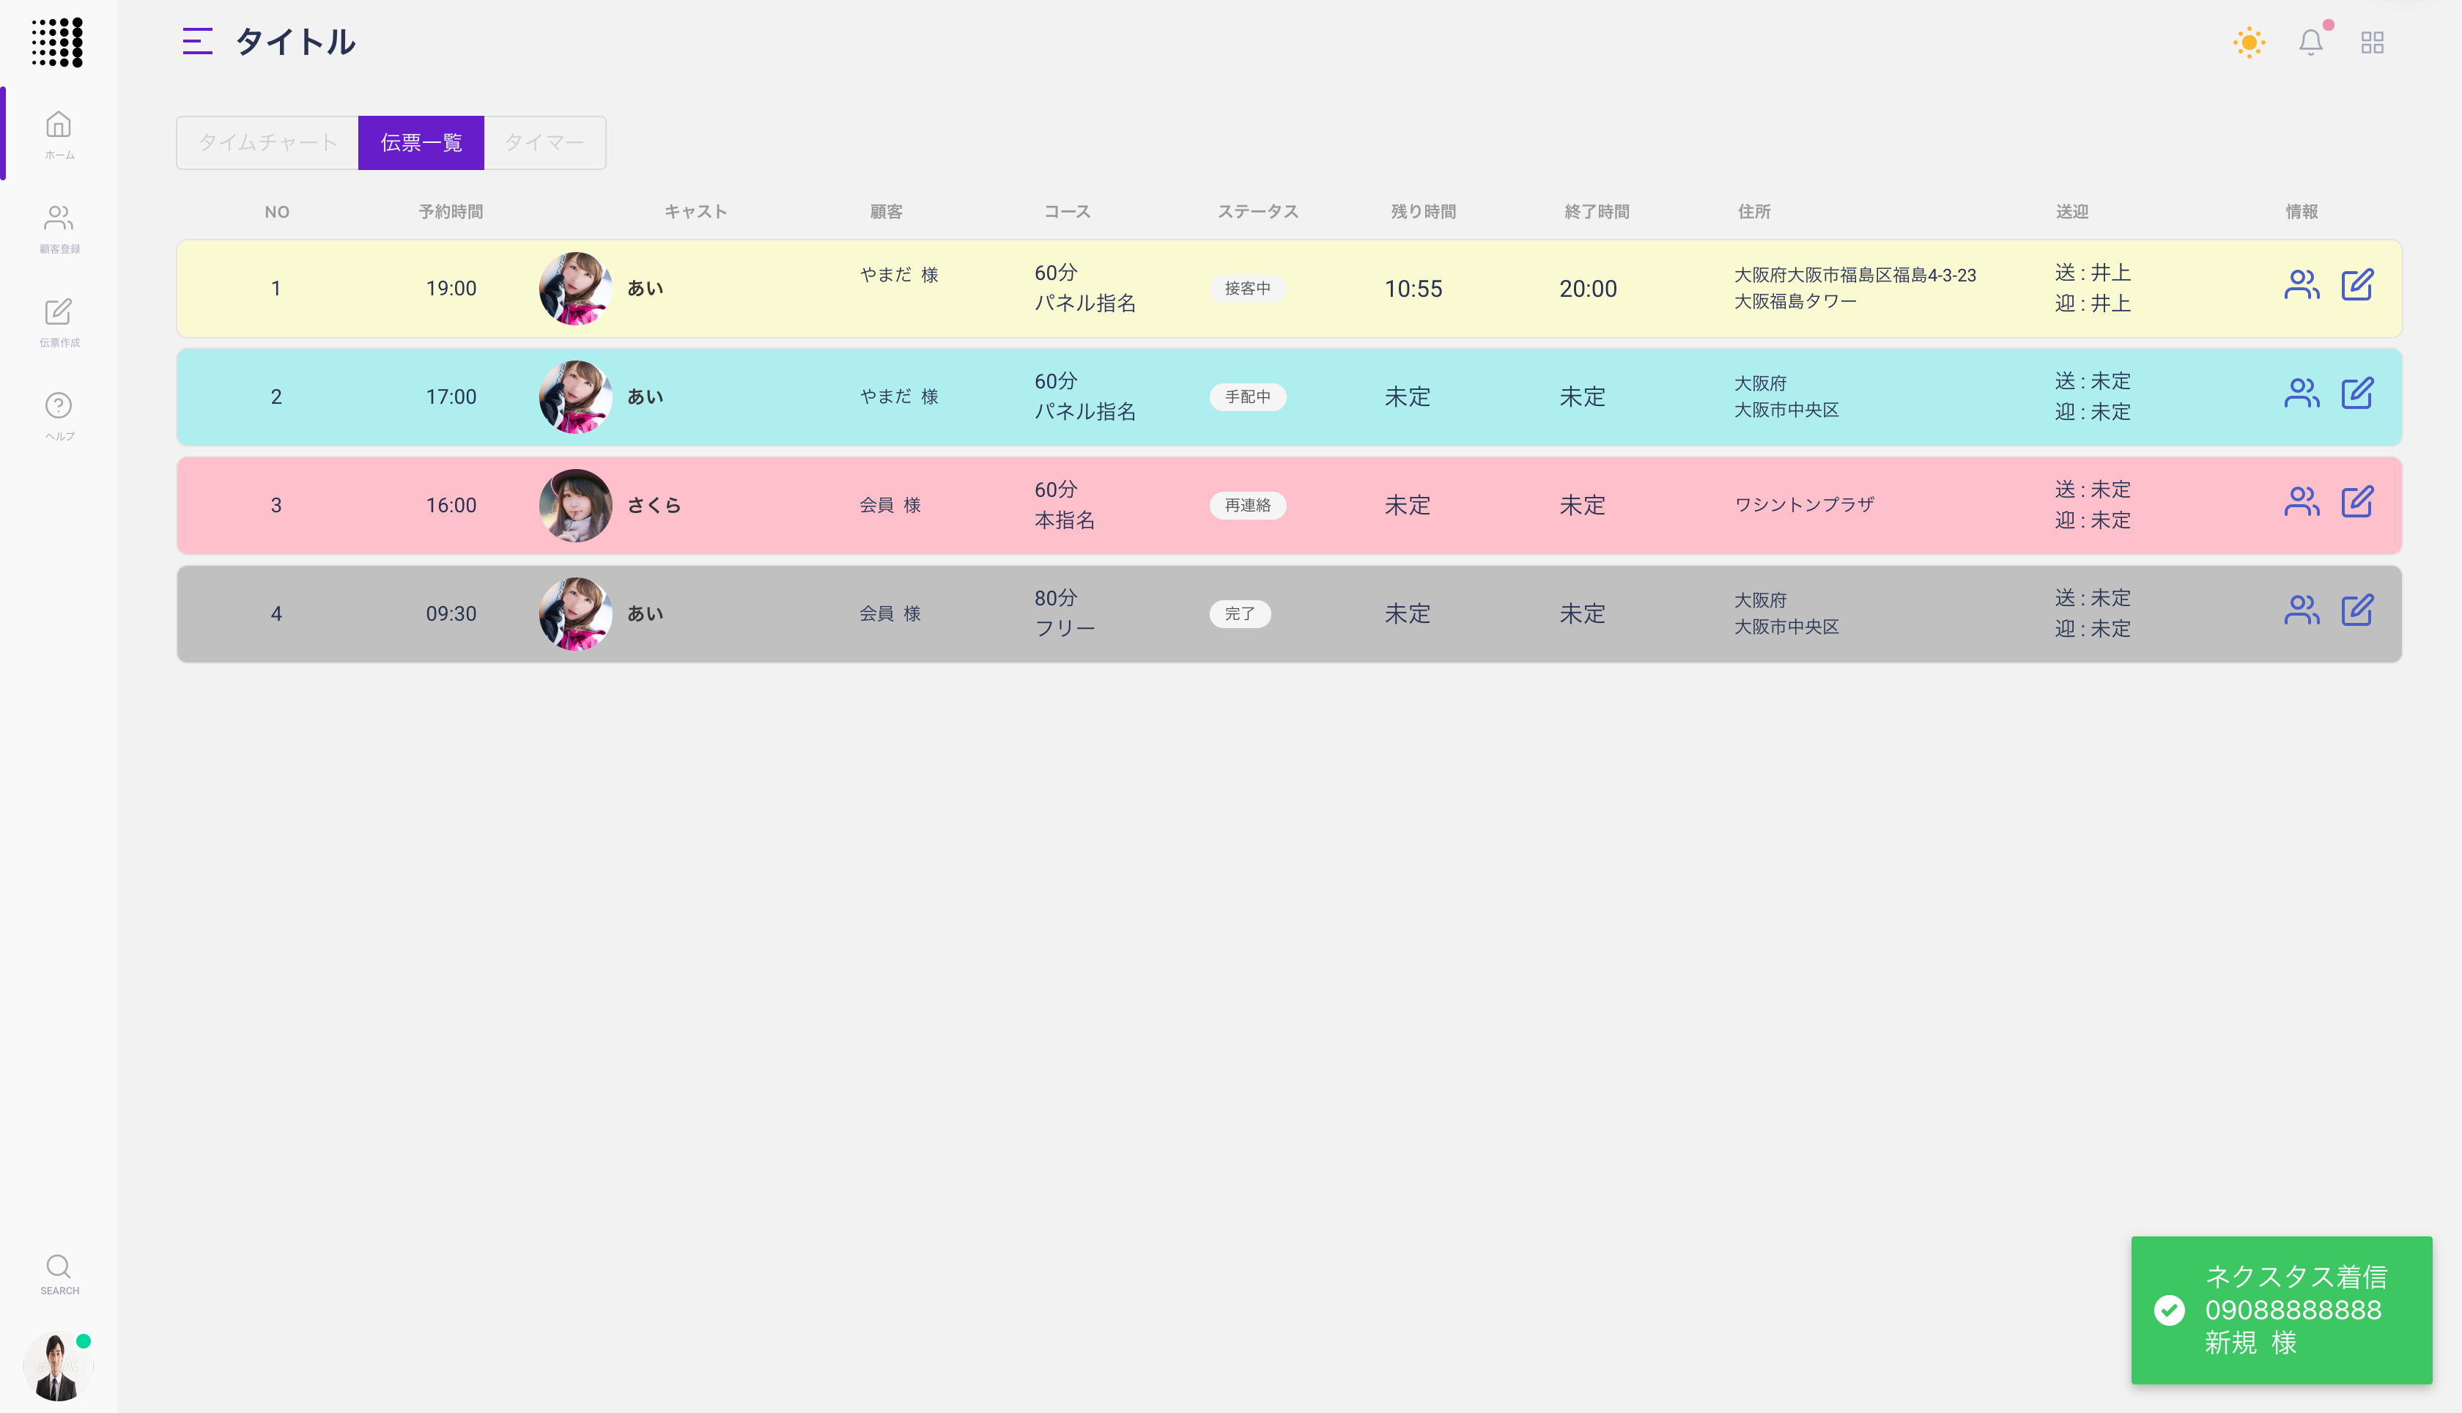This screenshot has width=2462, height=1413.
Task: Click edit icon for row 4 slip
Action: click(x=2357, y=610)
